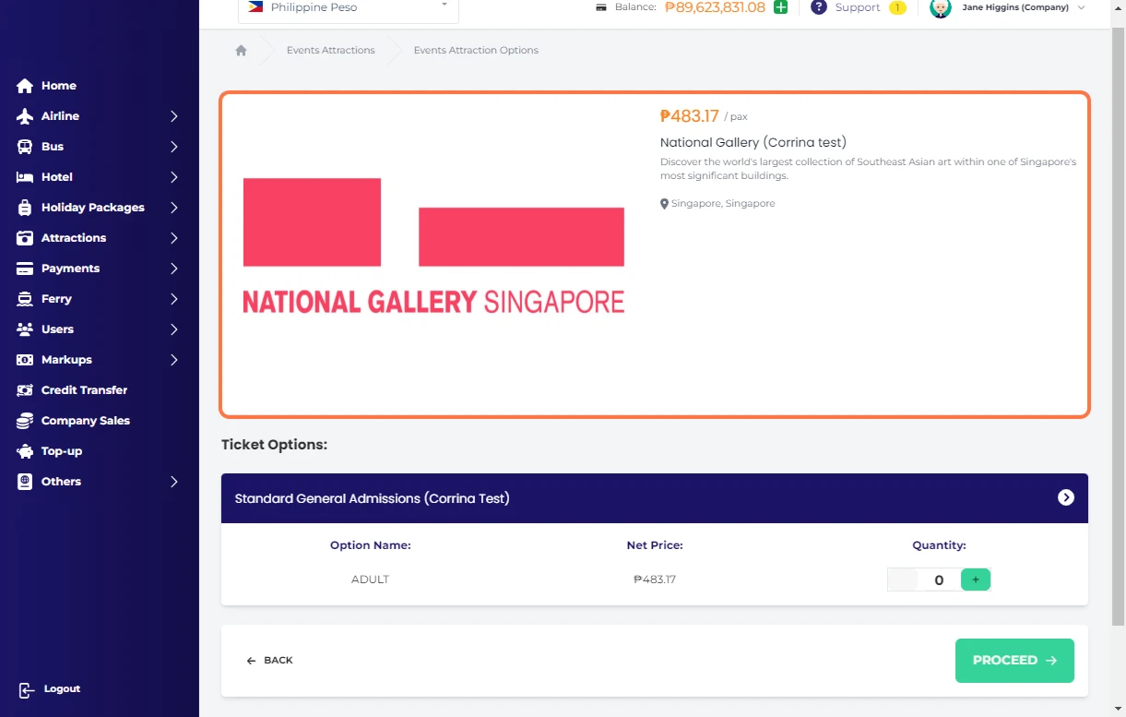The image size is (1126, 717).
Task: Expand the Airline sidebar submenu
Action: pos(173,116)
